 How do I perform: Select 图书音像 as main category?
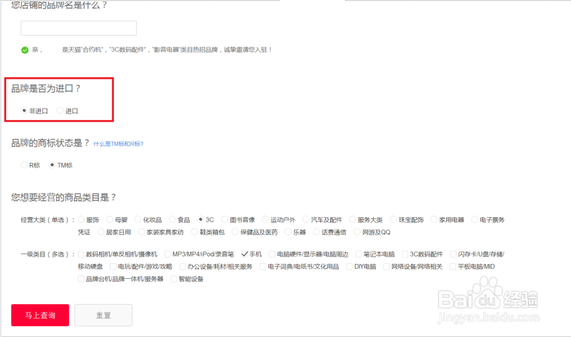click(224, 219)
